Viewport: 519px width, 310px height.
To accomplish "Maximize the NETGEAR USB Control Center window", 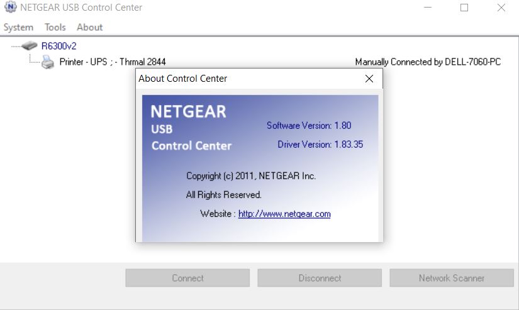I will click(x=464, y=8).
